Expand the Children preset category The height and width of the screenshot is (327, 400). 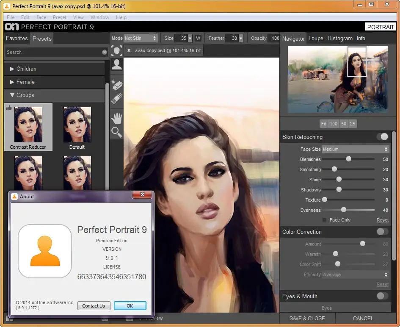pos(54,69)
